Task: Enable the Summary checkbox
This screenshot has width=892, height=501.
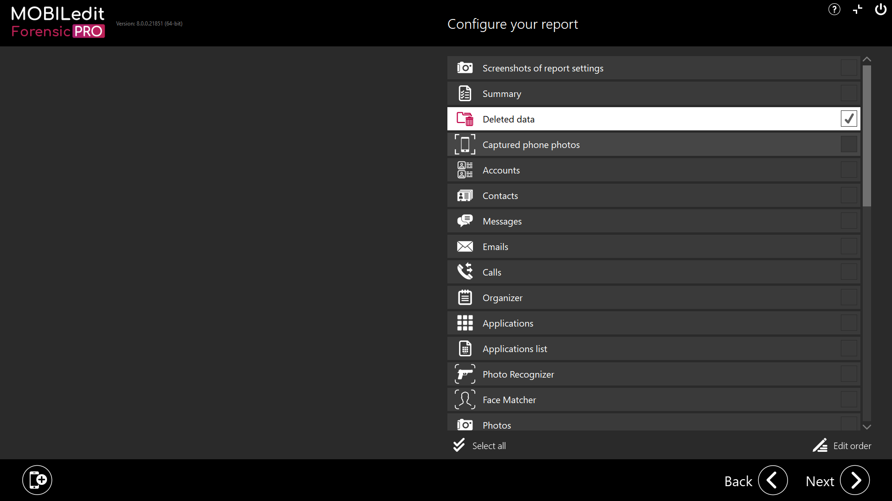Action: tap(848, 93)
